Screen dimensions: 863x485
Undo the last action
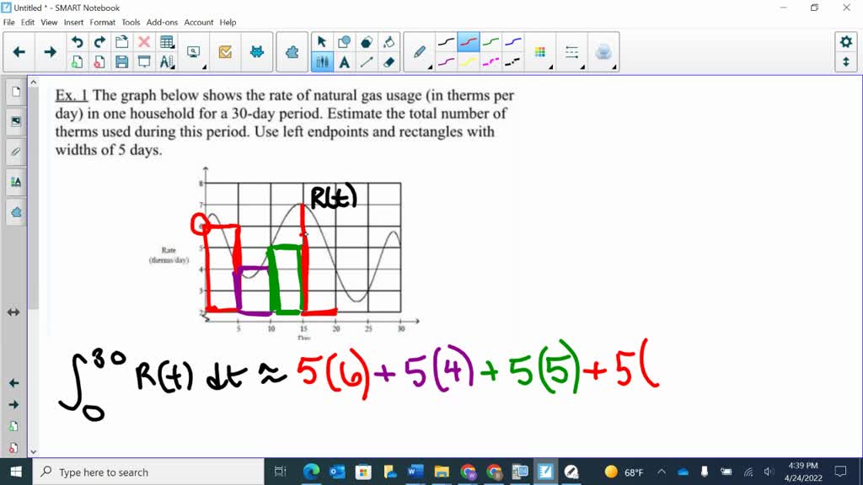[x=77, y=42]
